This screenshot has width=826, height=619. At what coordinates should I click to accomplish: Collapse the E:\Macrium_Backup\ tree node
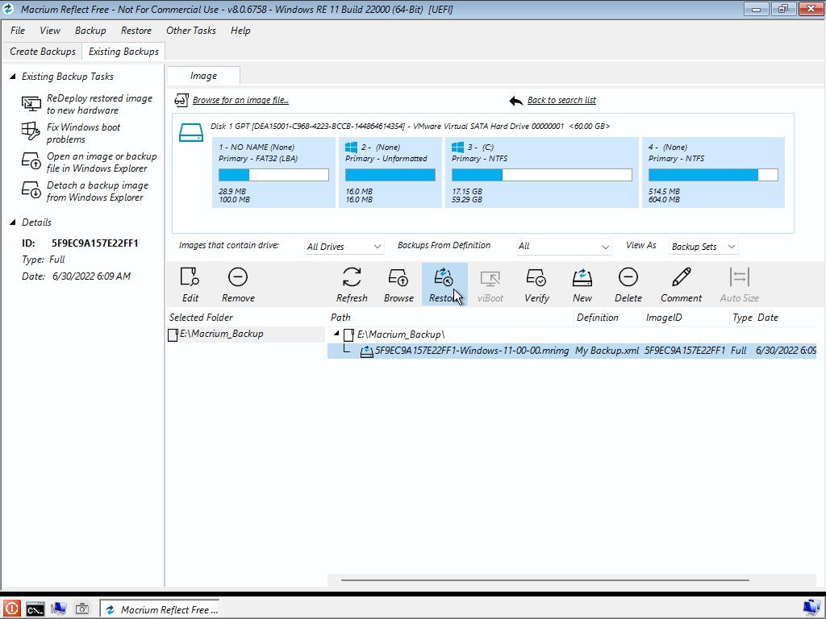(336, 333)
